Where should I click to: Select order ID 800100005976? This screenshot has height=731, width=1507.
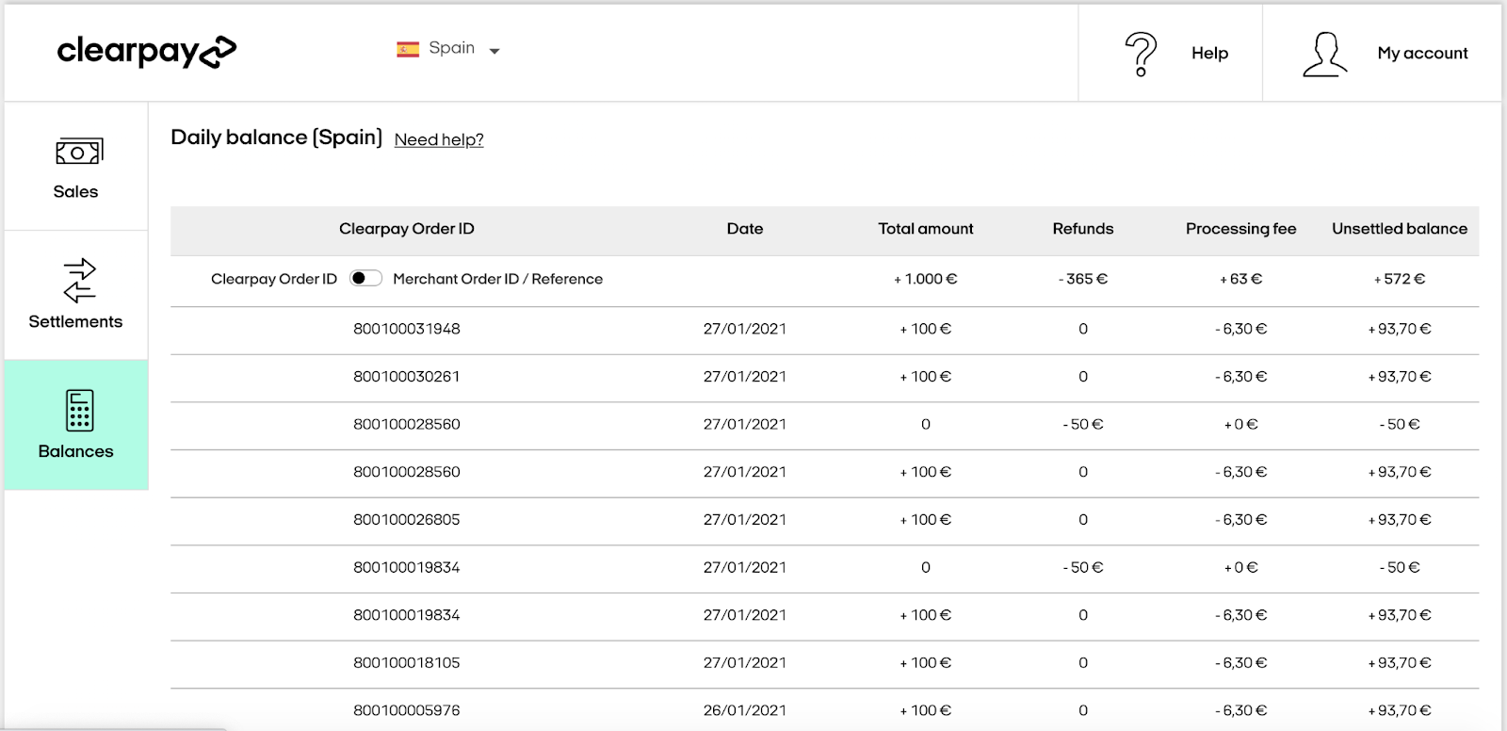(x=407, y=710)
